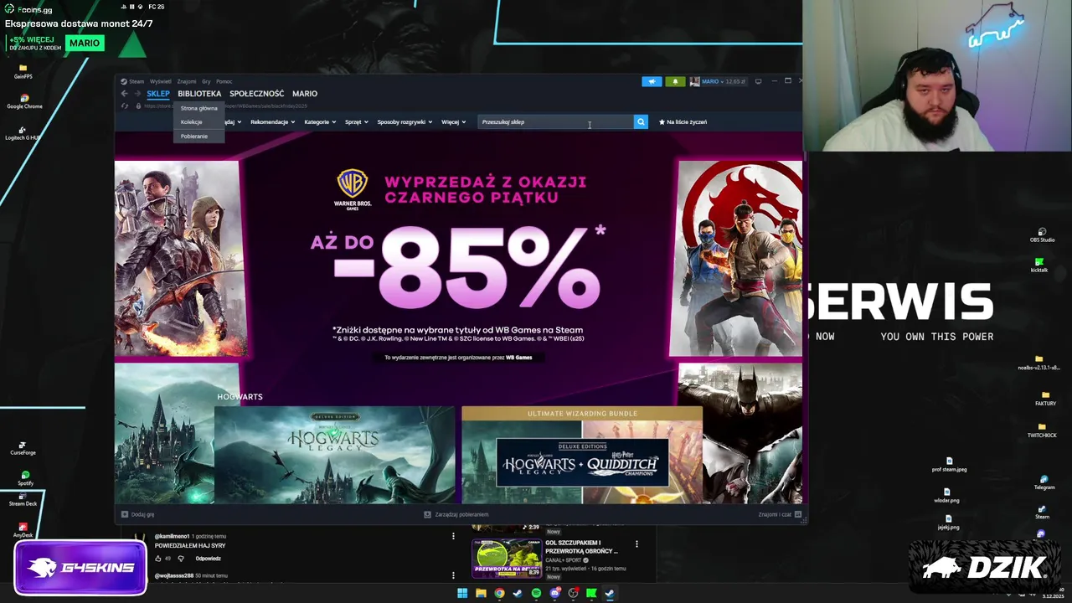Open the Spotify desktop shortcut
Screen dimensions: 1072x603
coord(25,478)
